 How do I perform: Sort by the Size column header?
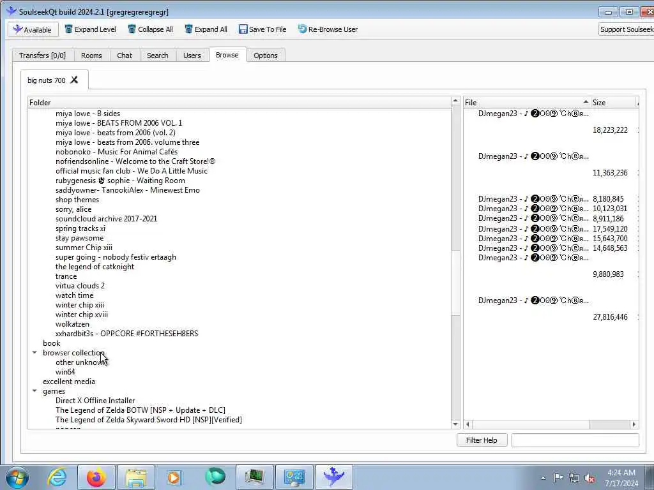[614, 103]
